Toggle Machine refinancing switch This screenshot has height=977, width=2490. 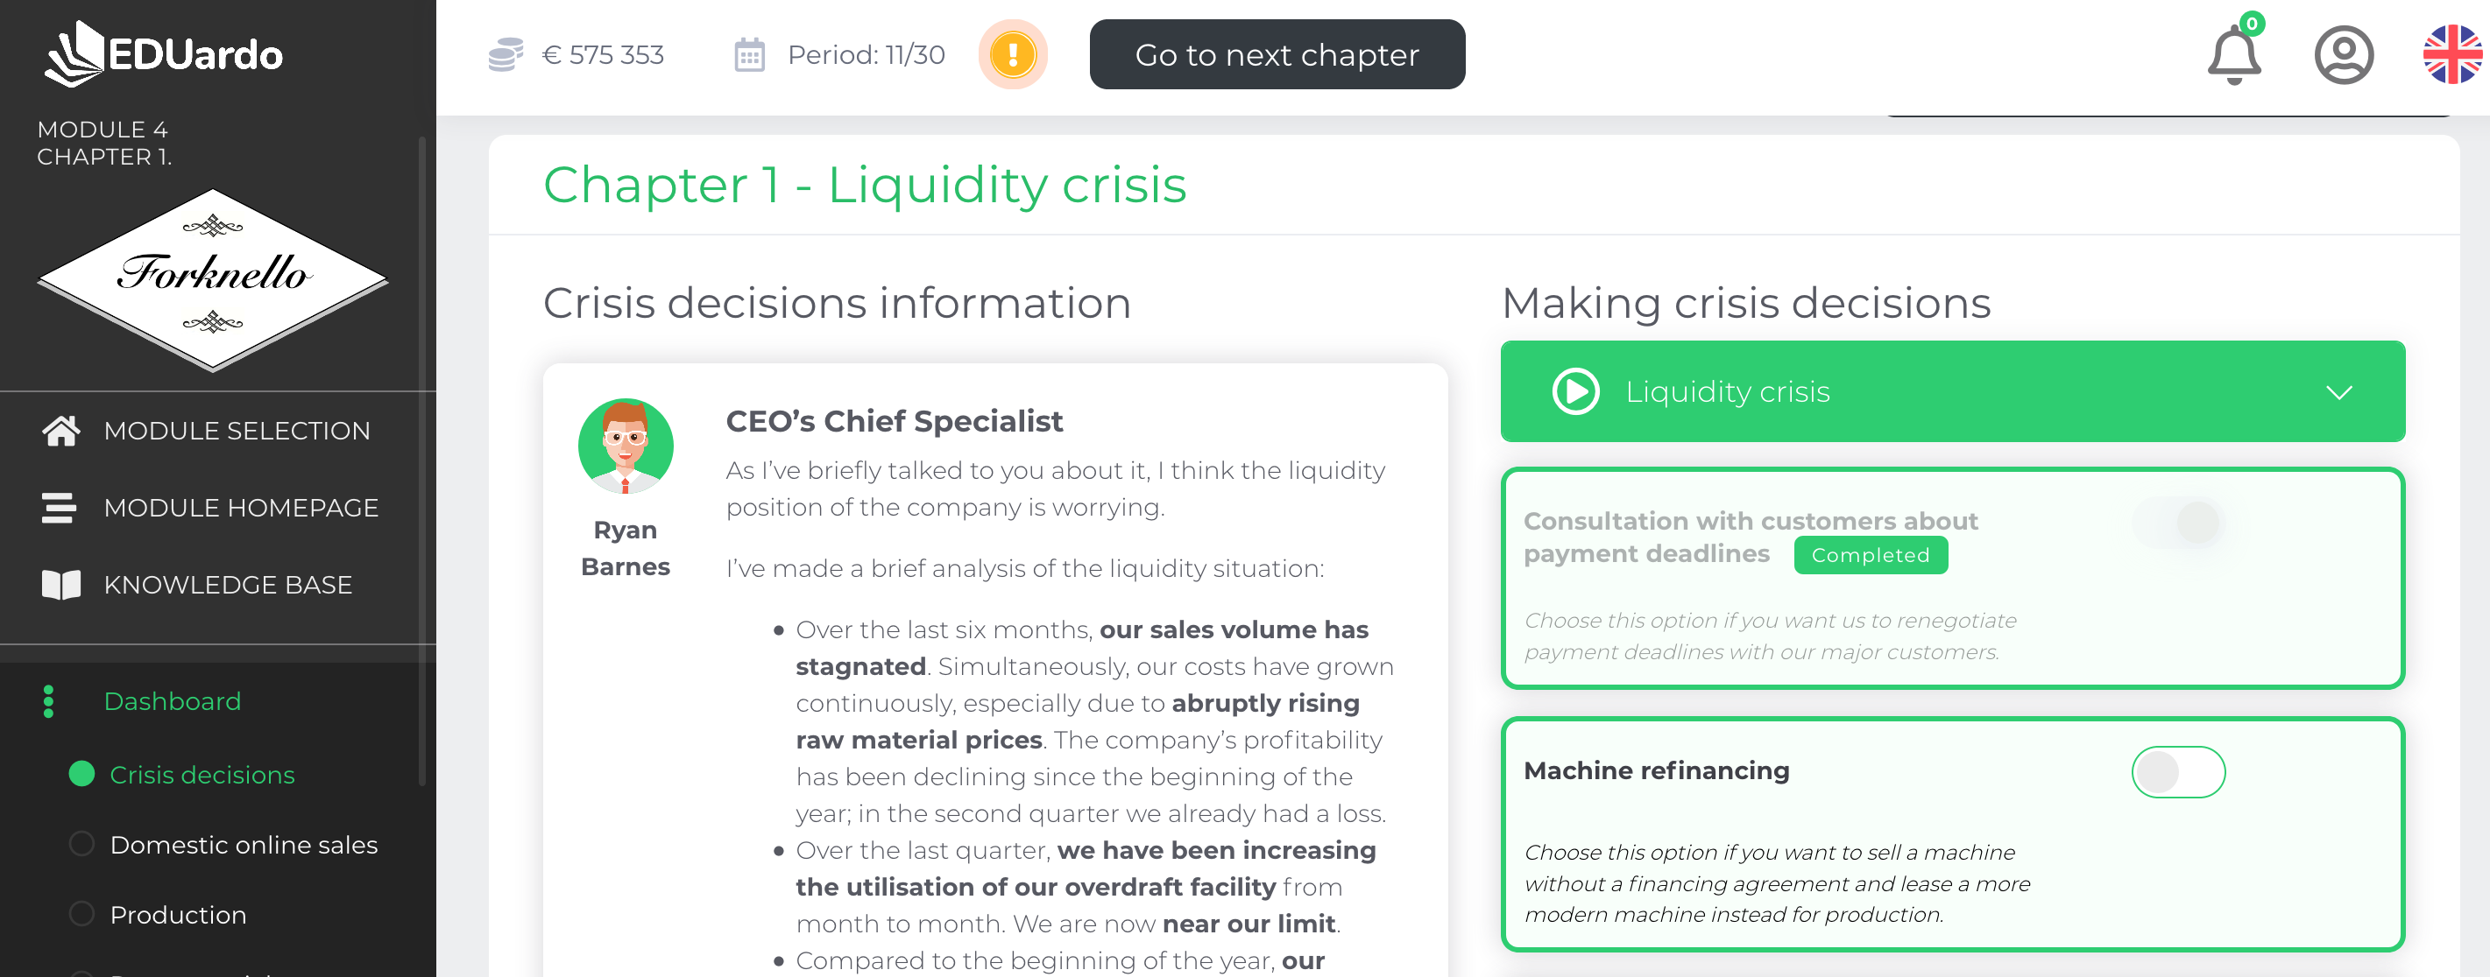pyautogui.click(x=2178, y=771)
